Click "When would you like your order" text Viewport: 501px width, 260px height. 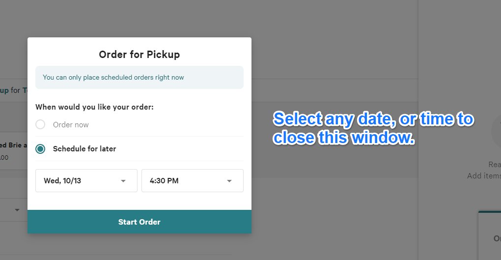[x=94, y=107]
